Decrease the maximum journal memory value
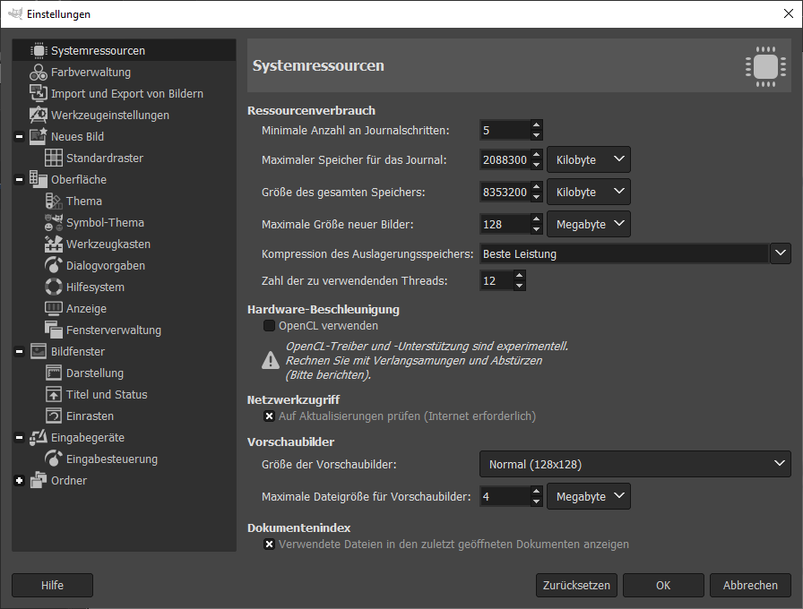This screenshot has width=803, height=609. point(536,165)
